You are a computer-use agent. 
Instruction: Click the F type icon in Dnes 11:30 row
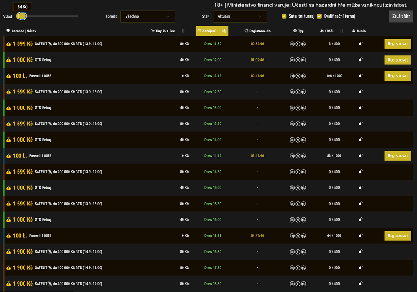(x=298, y=44)
